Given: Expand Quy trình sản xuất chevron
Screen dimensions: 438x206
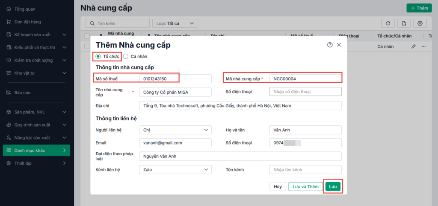Looking at the screenshot, I should tap(65, 125).
